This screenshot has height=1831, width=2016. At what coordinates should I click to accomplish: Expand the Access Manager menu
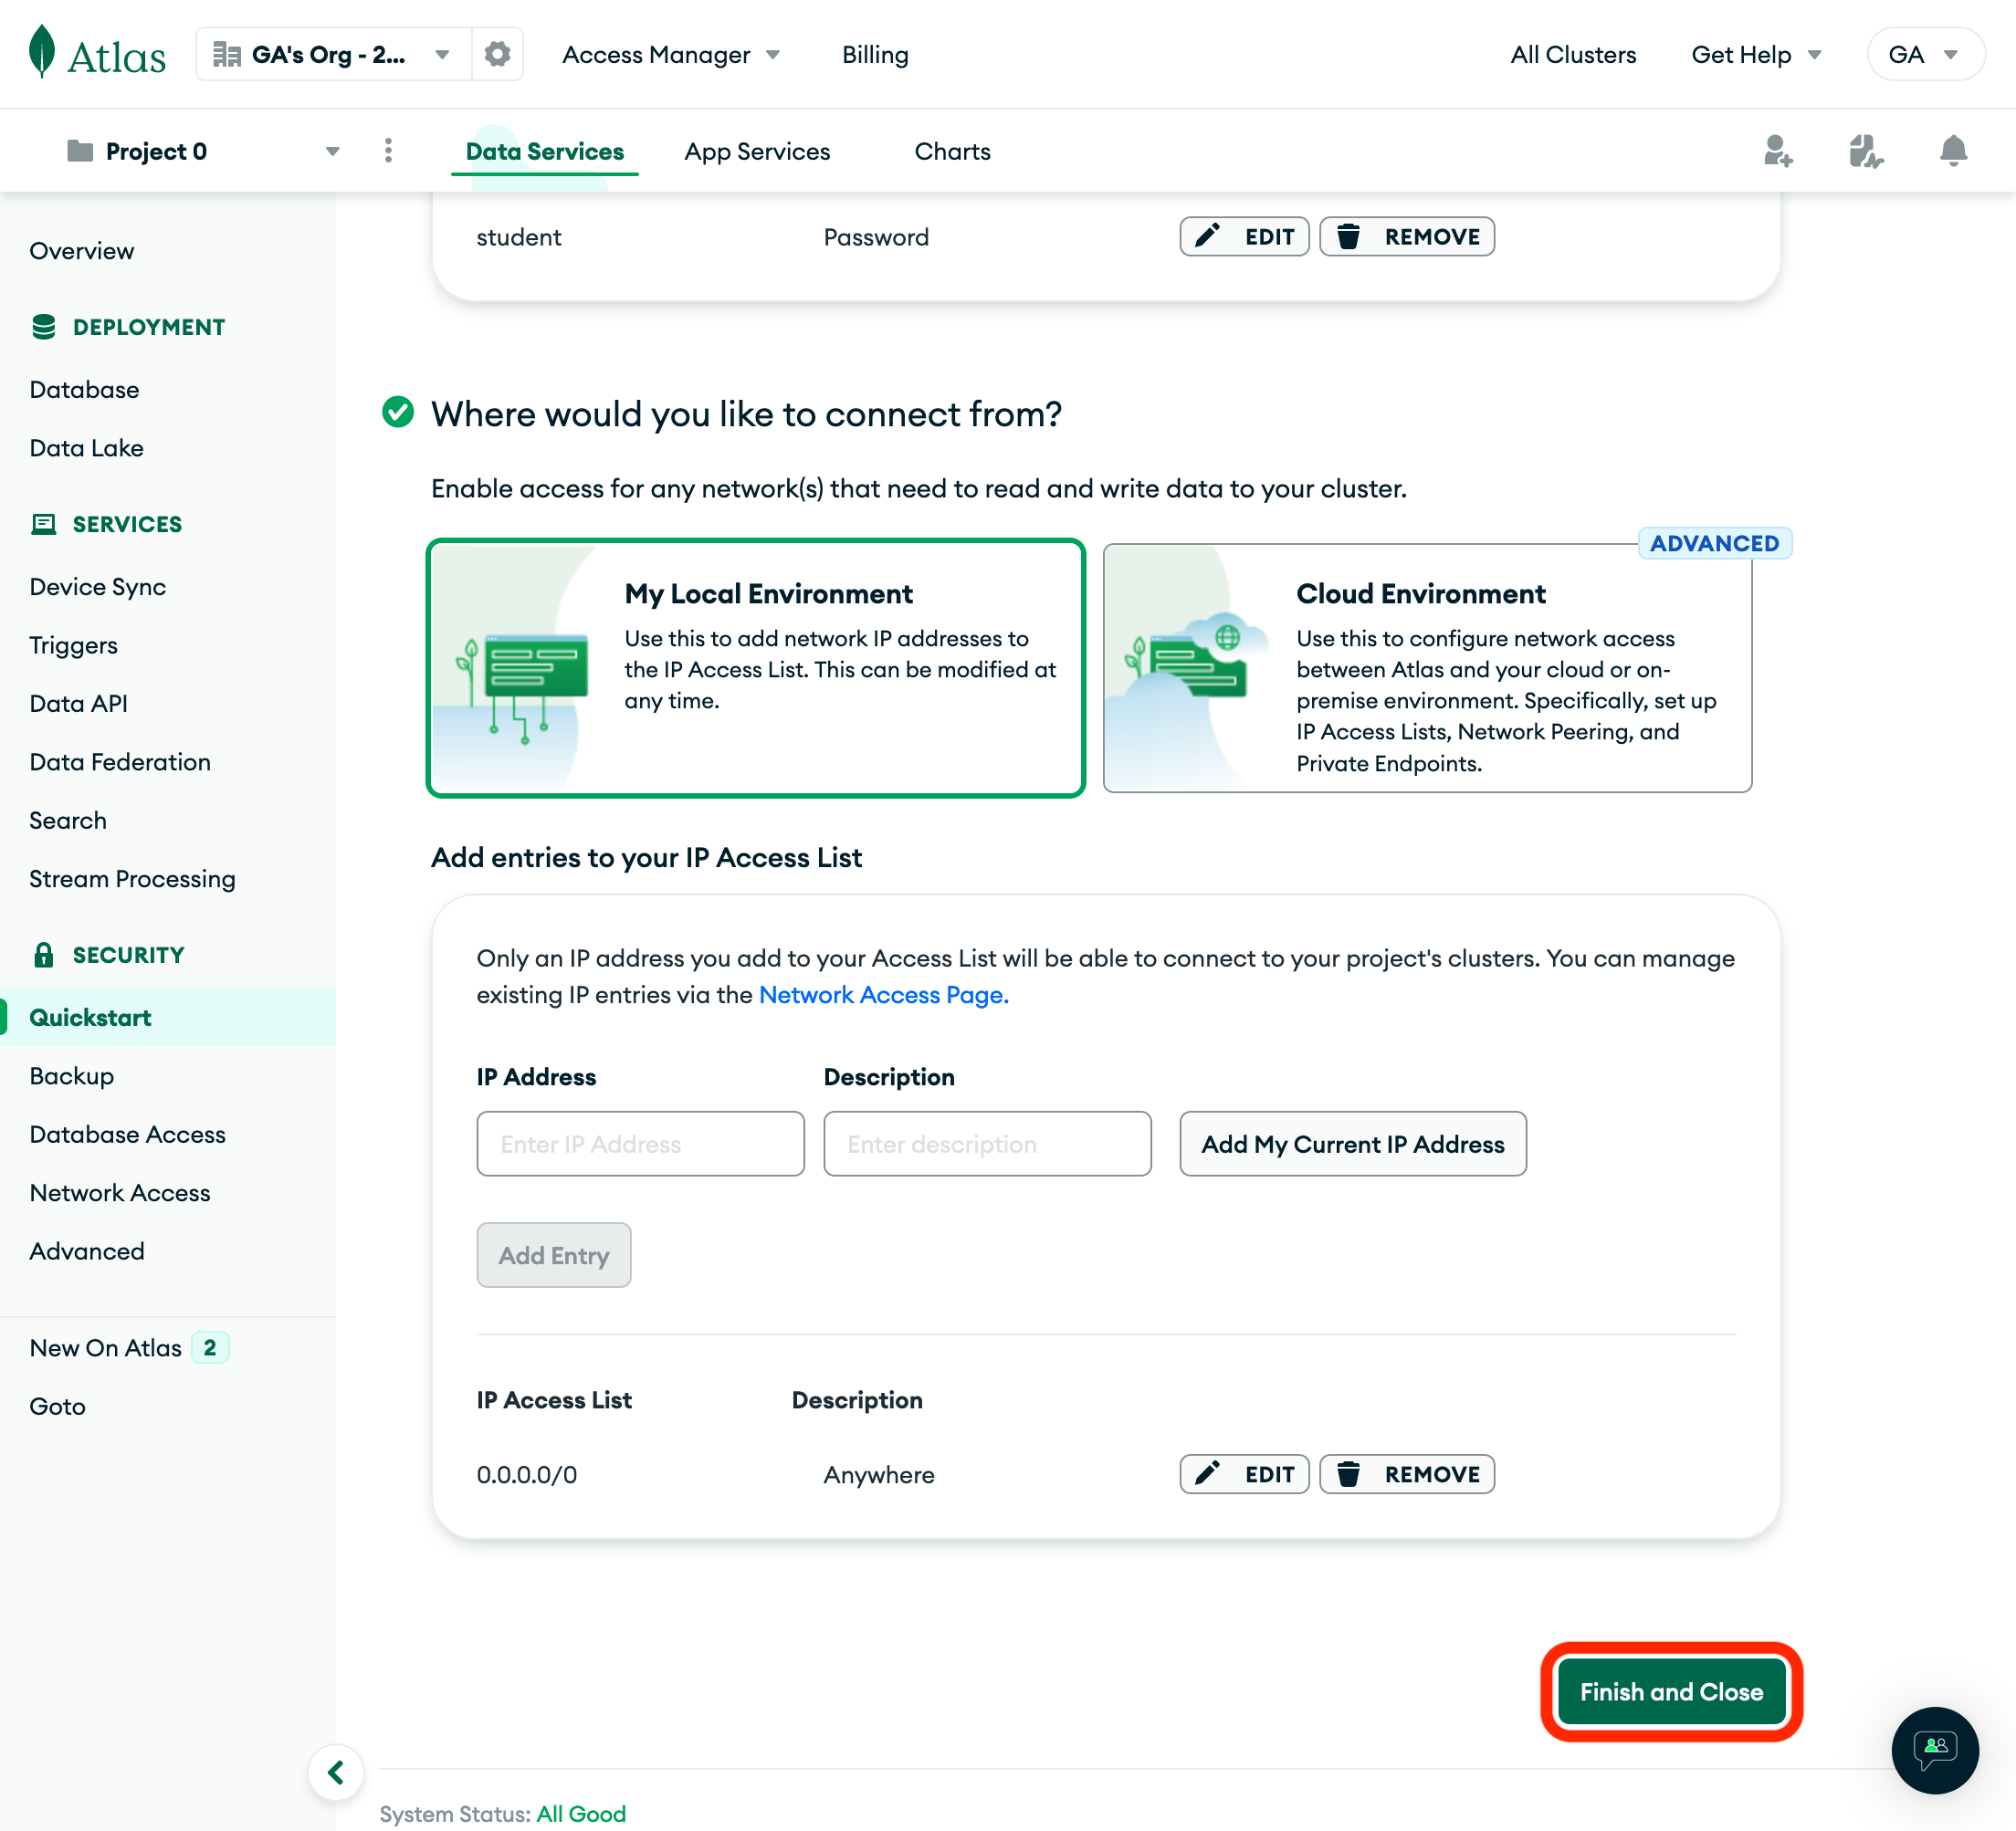click(x=671, y=54)
